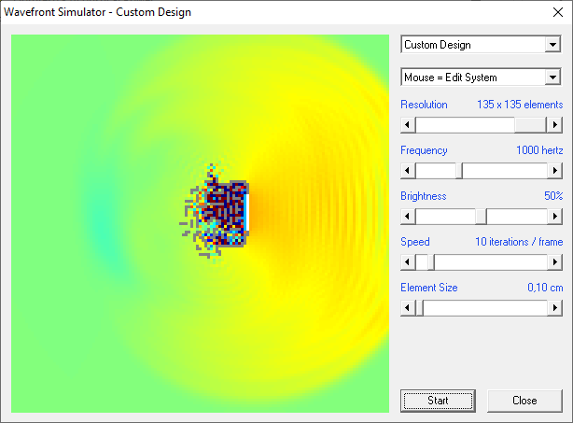Click the Brightness label
Image resolution: width=573 pixels, height=423 pixels.
coord(424,196)
